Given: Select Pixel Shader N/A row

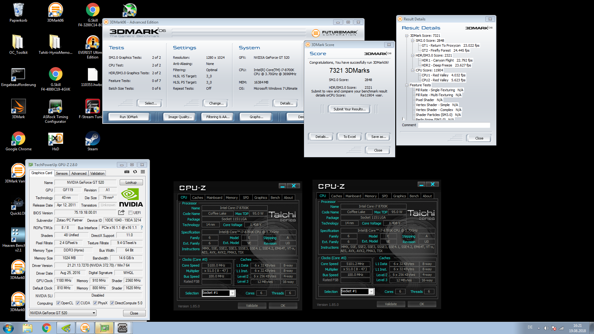Looking at the screenshot, I should (x=429, y=100).
